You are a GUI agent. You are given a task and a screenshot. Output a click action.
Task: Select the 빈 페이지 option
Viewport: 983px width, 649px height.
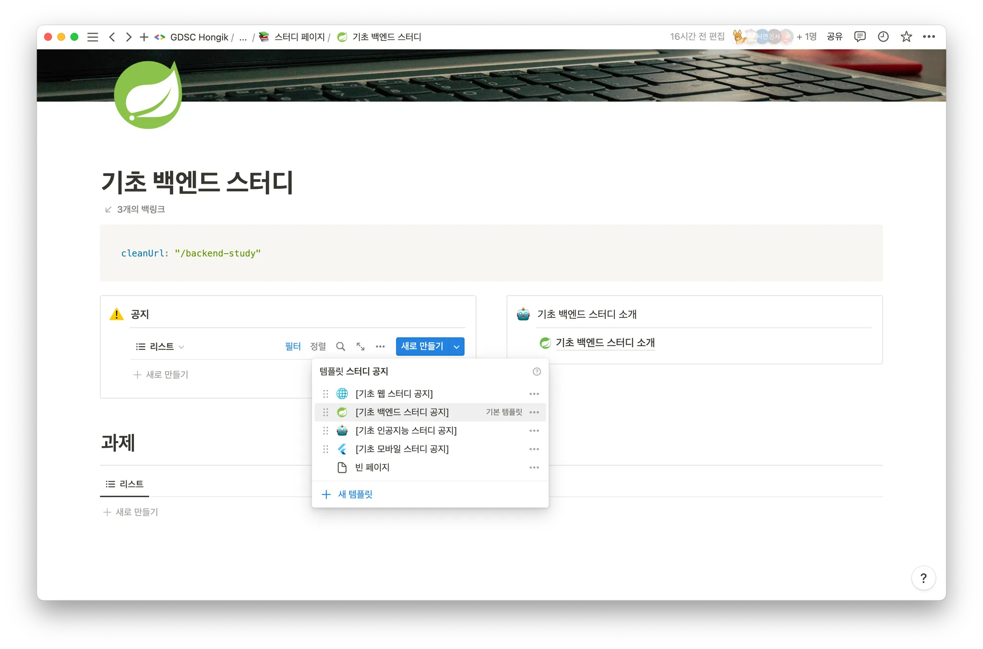point(372,468)
